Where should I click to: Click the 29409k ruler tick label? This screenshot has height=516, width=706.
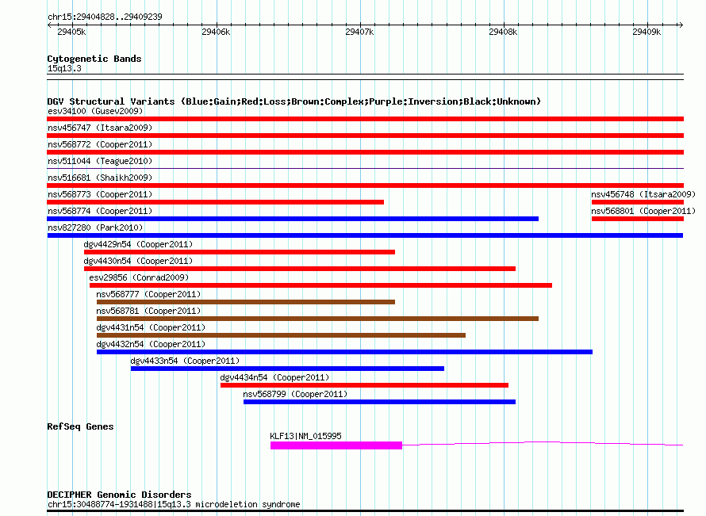(647, 32)
